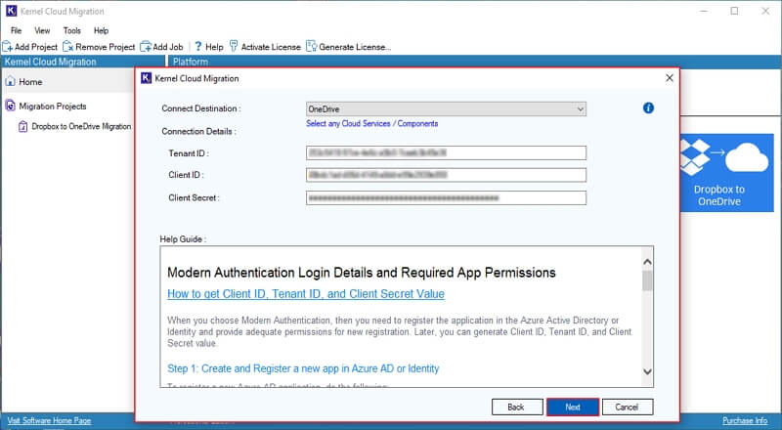
Task: Open the Purchase Info link
Action: click(x=745, y=420)
